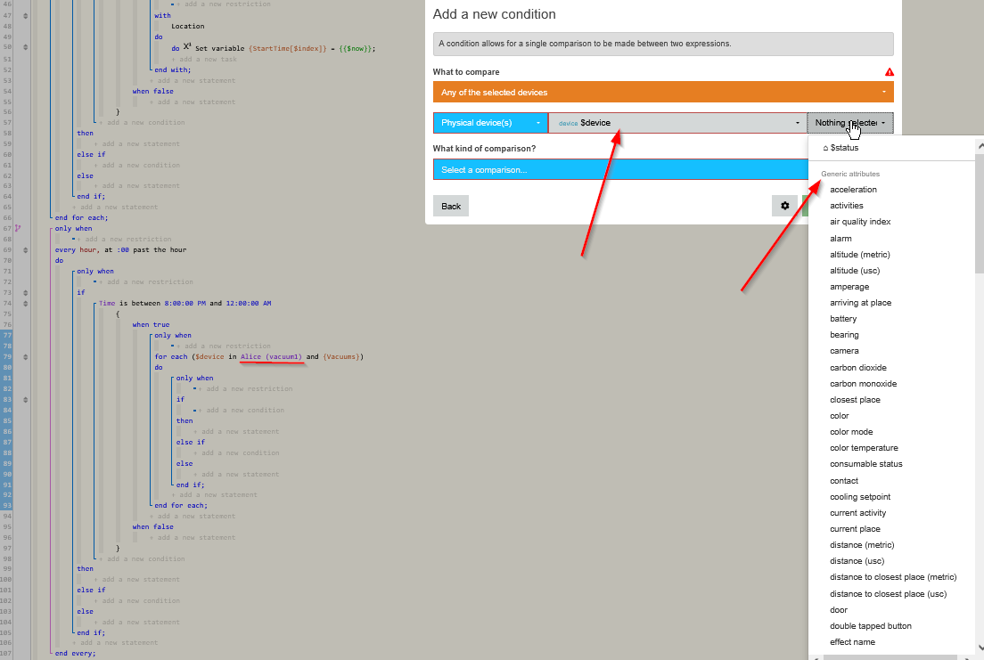984x660 pixels.
Task: Click '{Vacuums}' variable in for each
Action: coord(341,357)
